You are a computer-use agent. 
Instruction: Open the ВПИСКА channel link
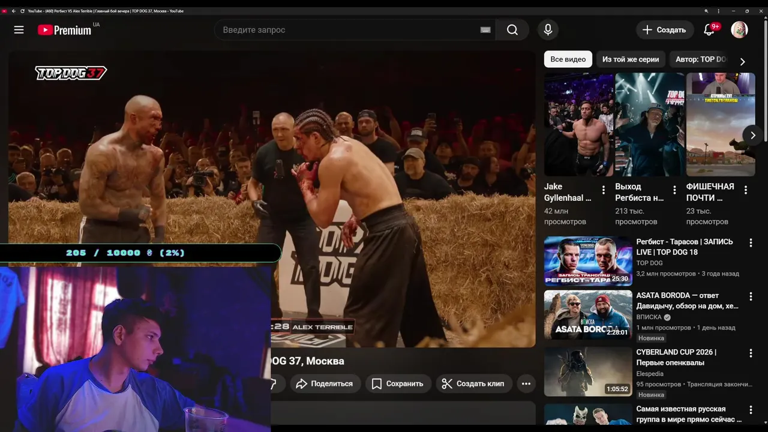coord(649,317)
